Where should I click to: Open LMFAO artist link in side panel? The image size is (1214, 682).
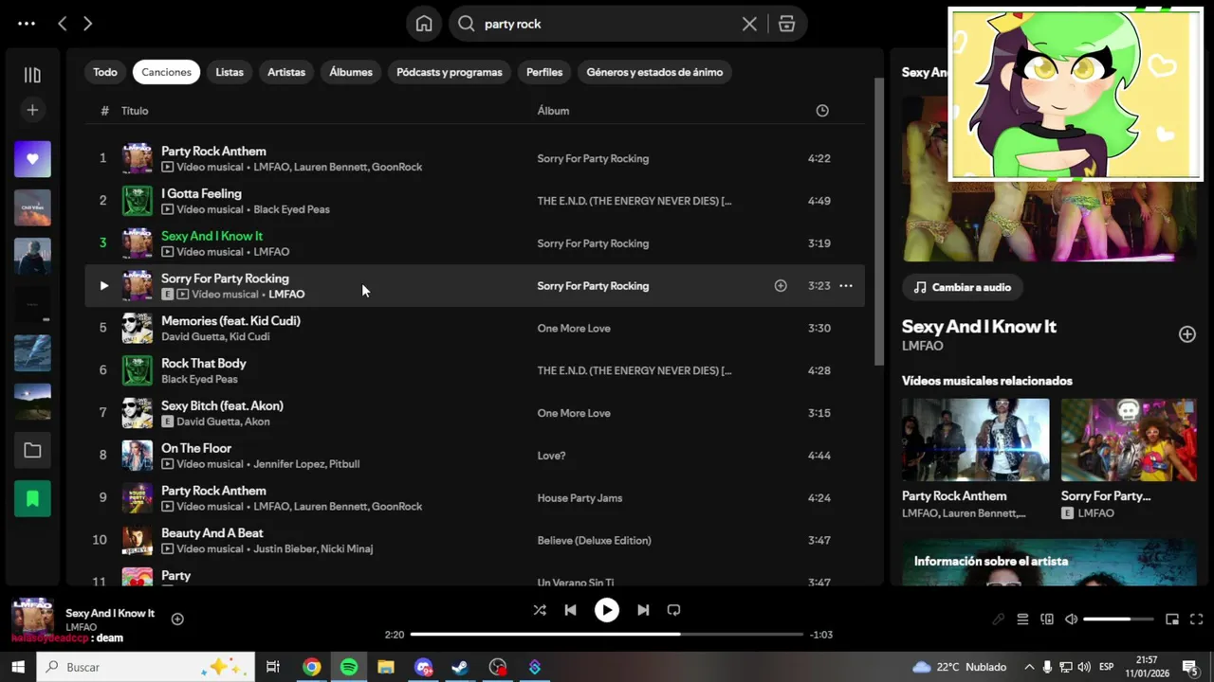click(922, 347)
